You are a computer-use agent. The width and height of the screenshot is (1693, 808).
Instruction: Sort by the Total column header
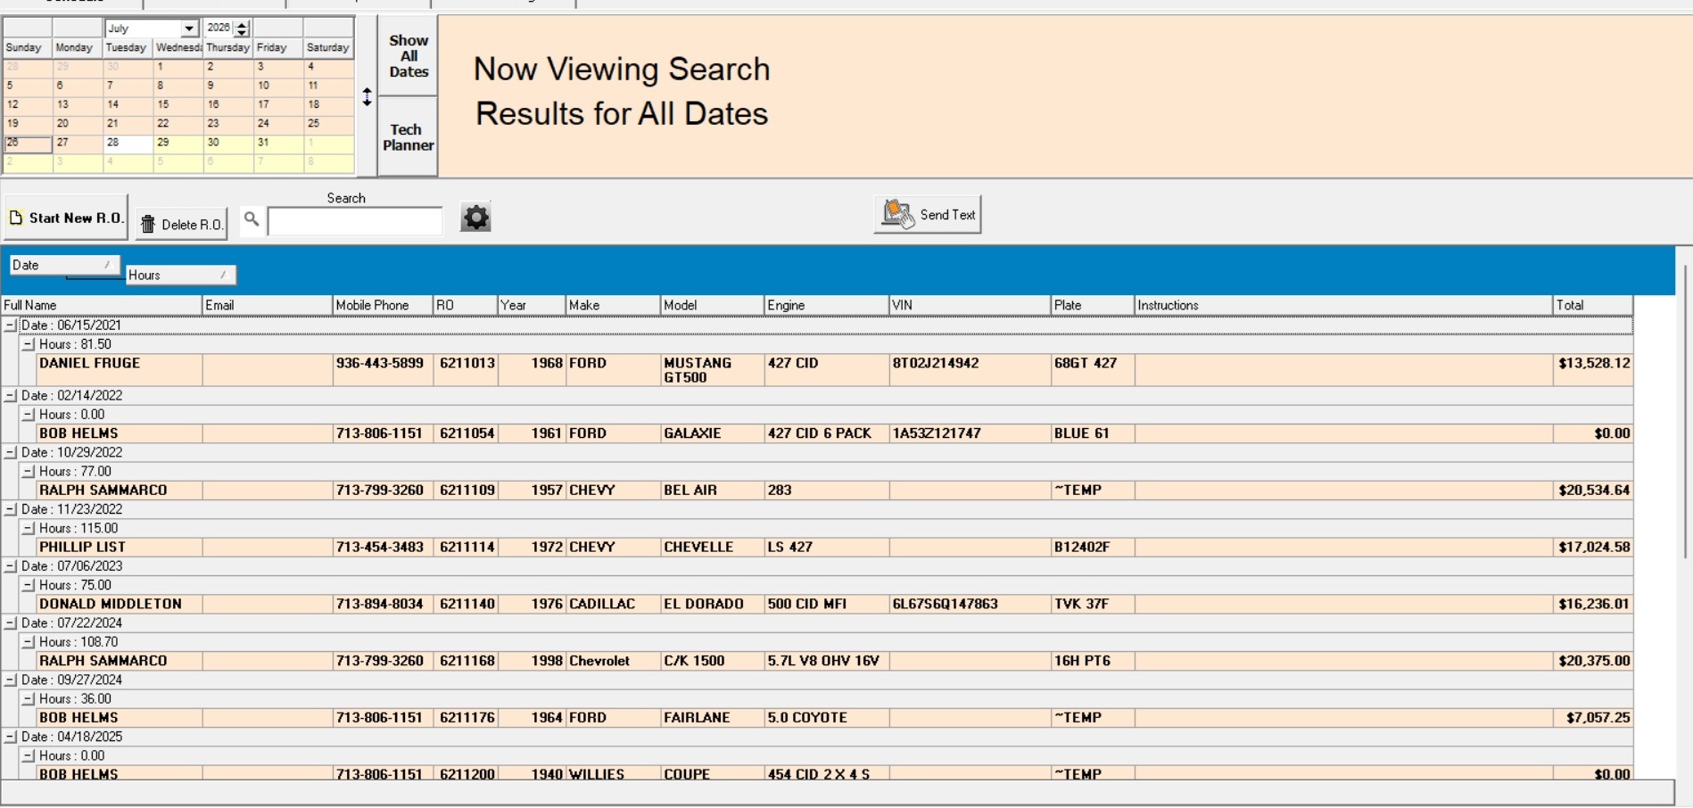(x=1593, y=305)
